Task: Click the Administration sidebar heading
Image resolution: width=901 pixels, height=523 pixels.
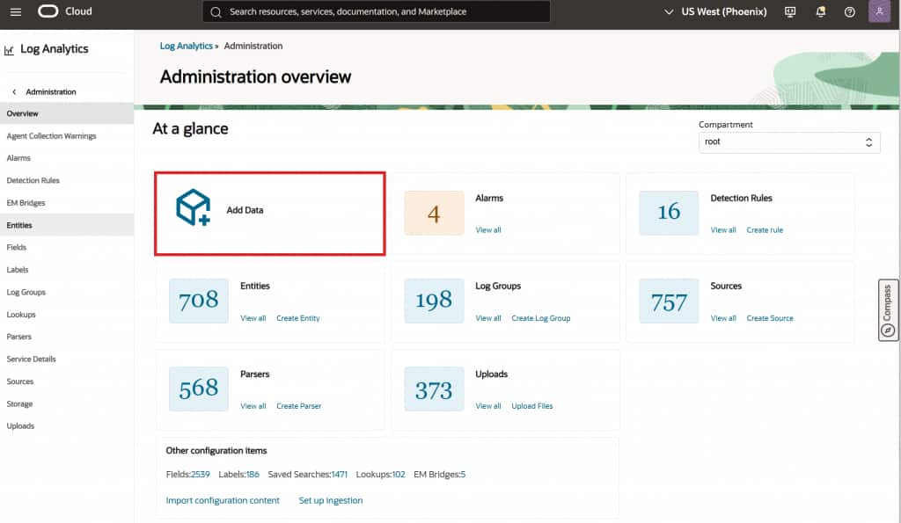Action: [50, 92]
